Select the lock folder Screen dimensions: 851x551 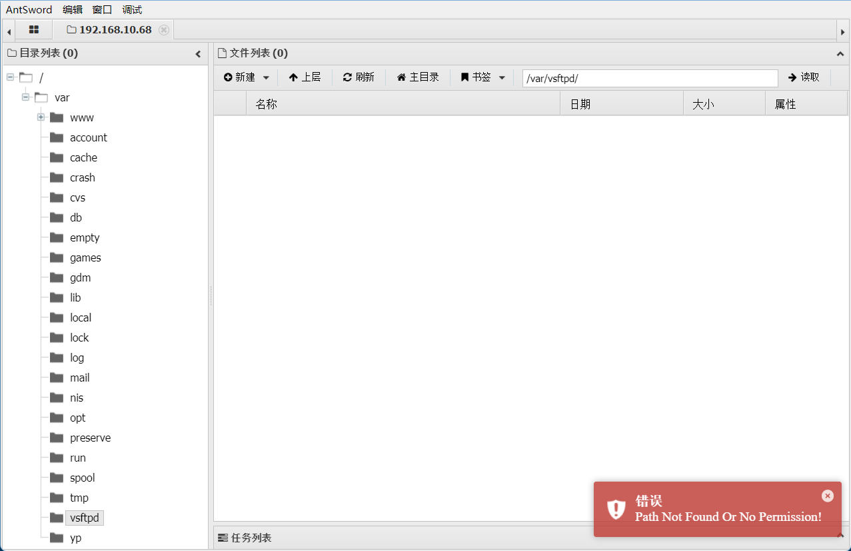point(79,338)
